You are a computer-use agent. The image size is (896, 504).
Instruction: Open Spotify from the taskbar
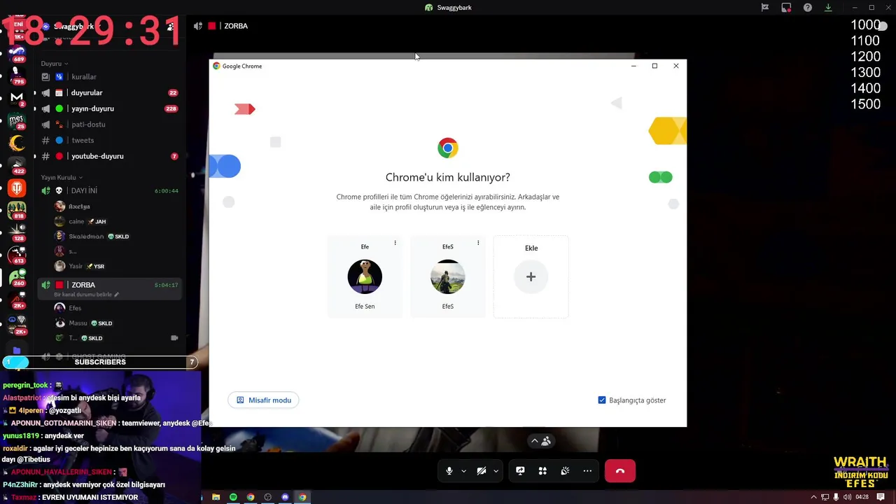233,497
